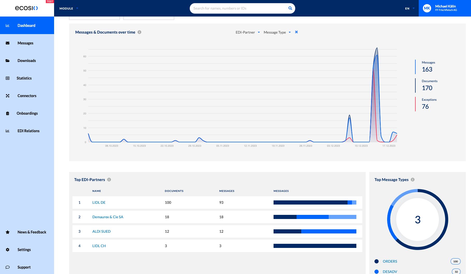Click the Top EDI-Partners info icon

click(x=109, y=180)
